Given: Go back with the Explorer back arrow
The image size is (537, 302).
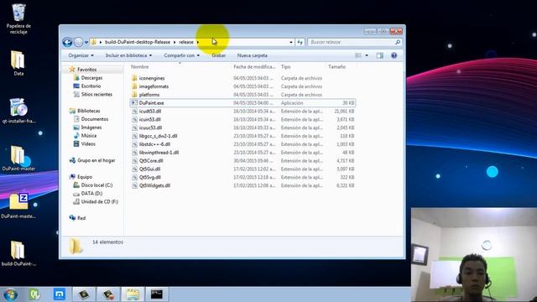Looking at the screenshot, I should tap(67, 42).
